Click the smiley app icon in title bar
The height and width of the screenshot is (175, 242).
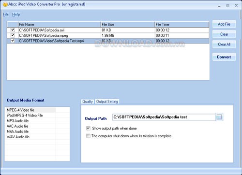[x=5, y=4]
